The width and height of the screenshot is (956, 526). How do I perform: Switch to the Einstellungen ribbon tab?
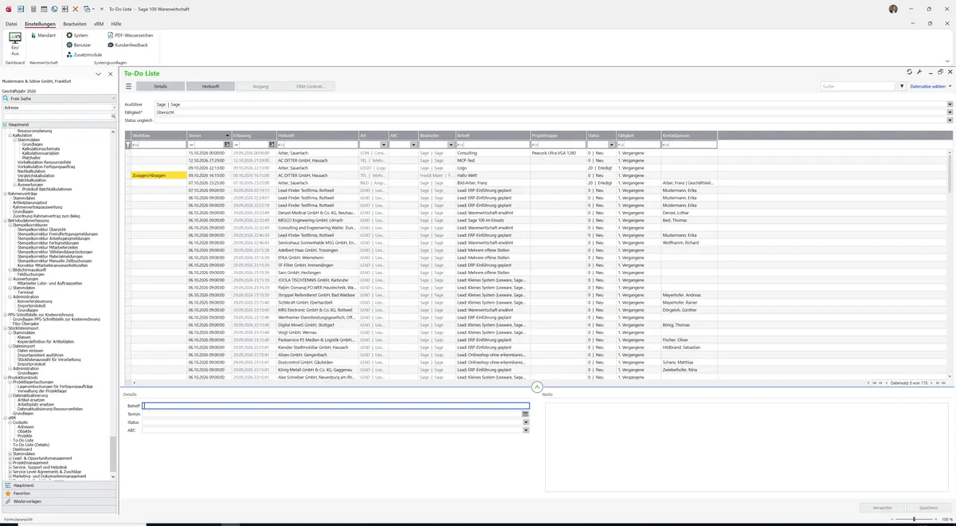[40, 25]
